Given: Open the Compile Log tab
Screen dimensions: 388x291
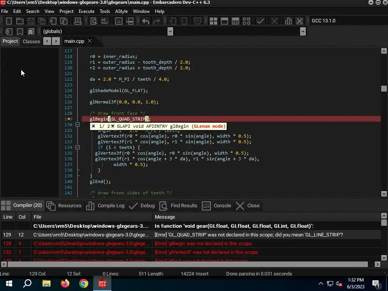Looking at the screenshot, I should [105, 206].
